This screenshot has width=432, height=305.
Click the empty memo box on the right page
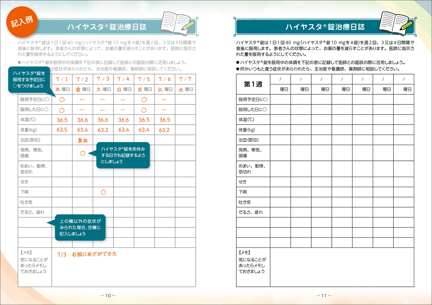(x=342, y=267)
